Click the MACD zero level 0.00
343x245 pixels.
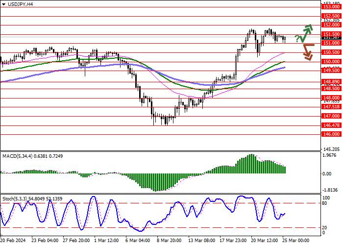pyautogui.click(x=327, y=174)
